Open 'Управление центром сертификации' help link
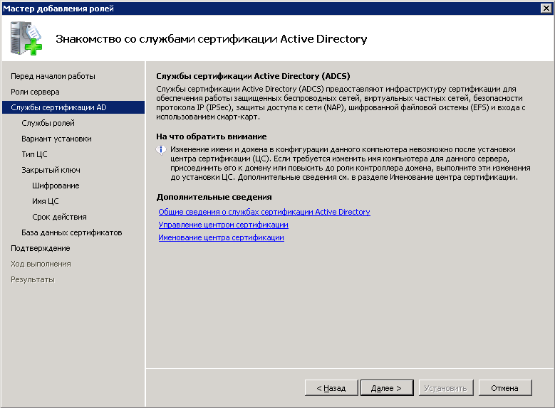555x408 pixels. tap(223, 225)
